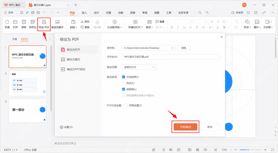The width and height of the screenshot is (278, 153).
Task: Select slide 3 第一部分 thumbnail
Action: tap(27, 110)
